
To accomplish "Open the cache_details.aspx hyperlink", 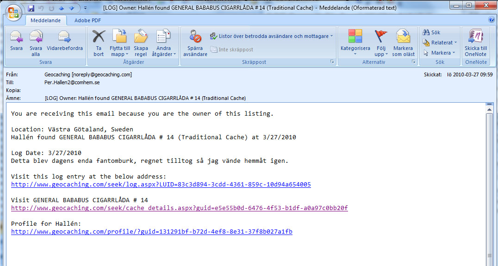I will 179,208.
